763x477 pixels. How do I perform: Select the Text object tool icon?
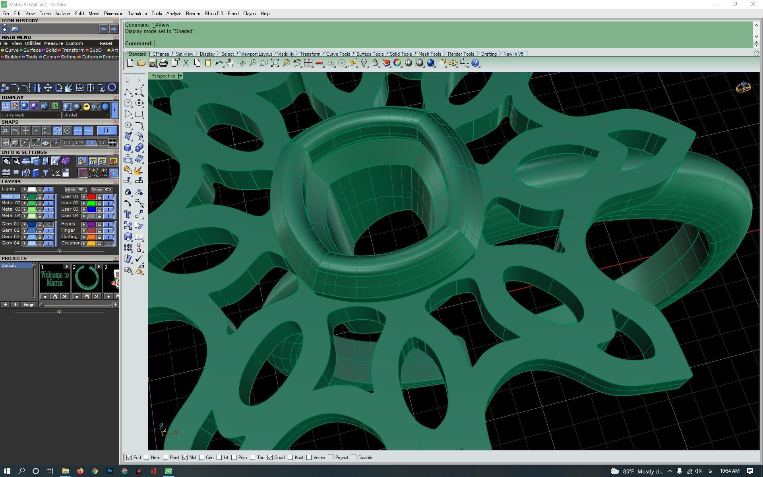coord(128,214)
